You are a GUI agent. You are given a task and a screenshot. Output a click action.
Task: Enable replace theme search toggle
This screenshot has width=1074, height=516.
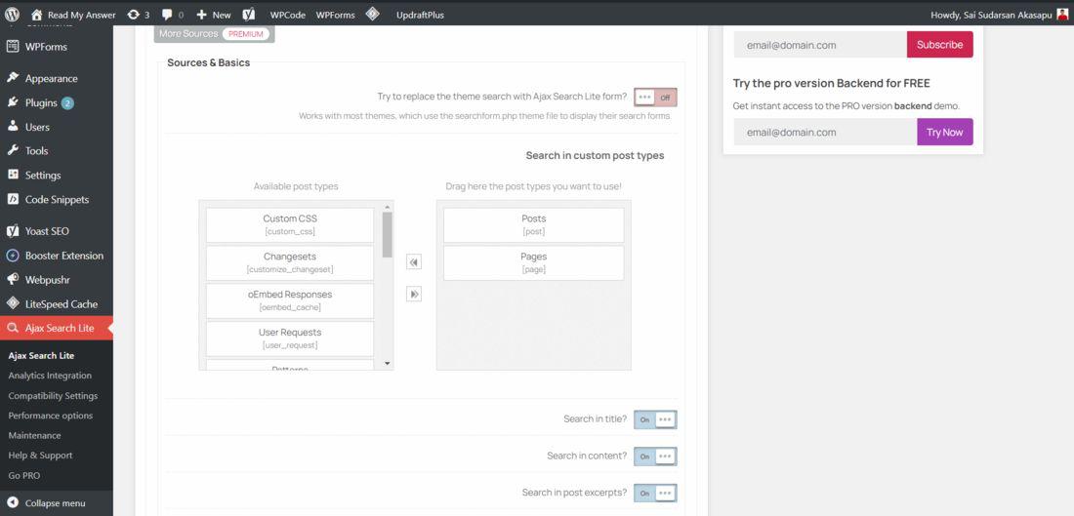[x=655, y=98]
